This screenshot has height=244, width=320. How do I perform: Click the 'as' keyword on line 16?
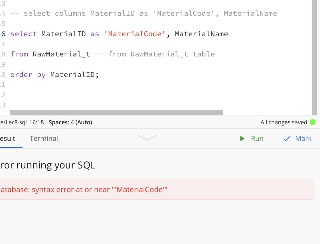[95, 34]
